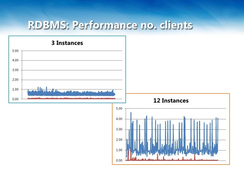Click the 3.00 axis label in 3 Instances chart
Screen dimensions: 244x183
click(x=15, y=70)
